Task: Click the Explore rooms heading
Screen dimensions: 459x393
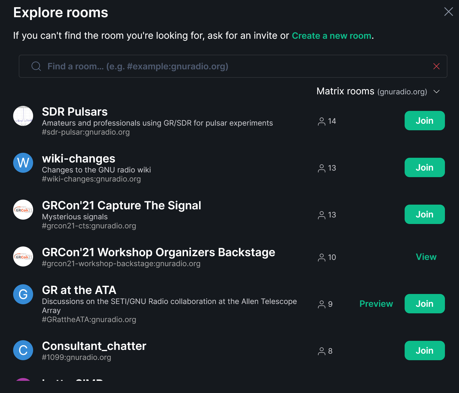Action: tap(61, 12)
